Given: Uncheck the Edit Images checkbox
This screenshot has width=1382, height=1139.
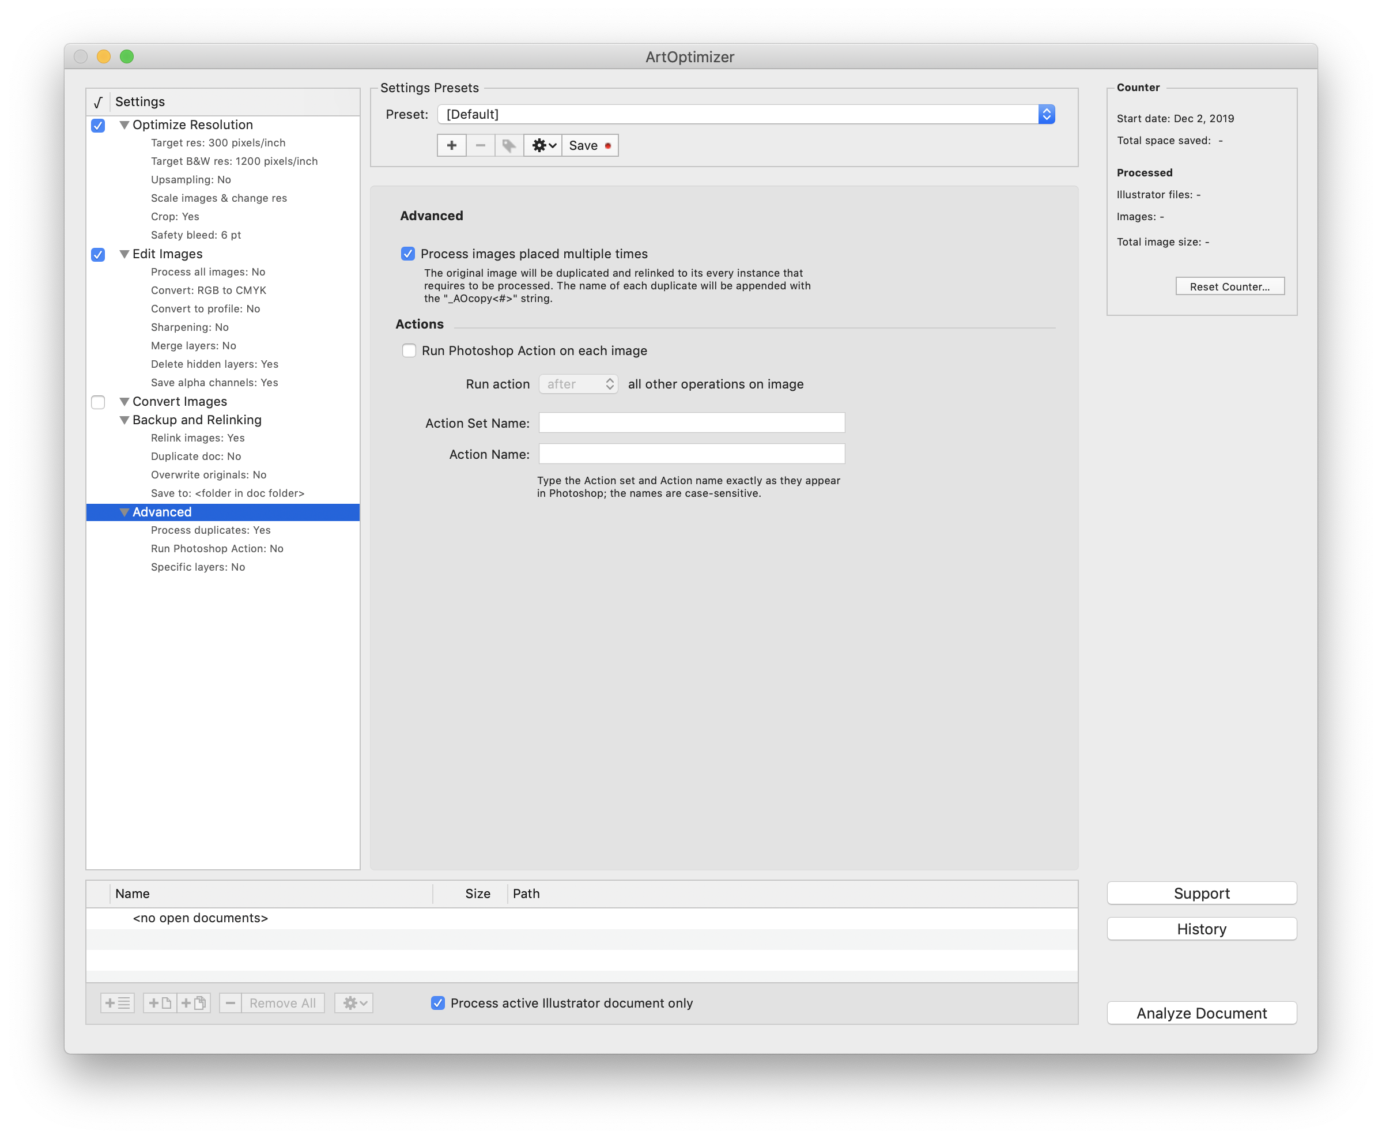Looking at the screenshot, I should click(x=98, y=255).
